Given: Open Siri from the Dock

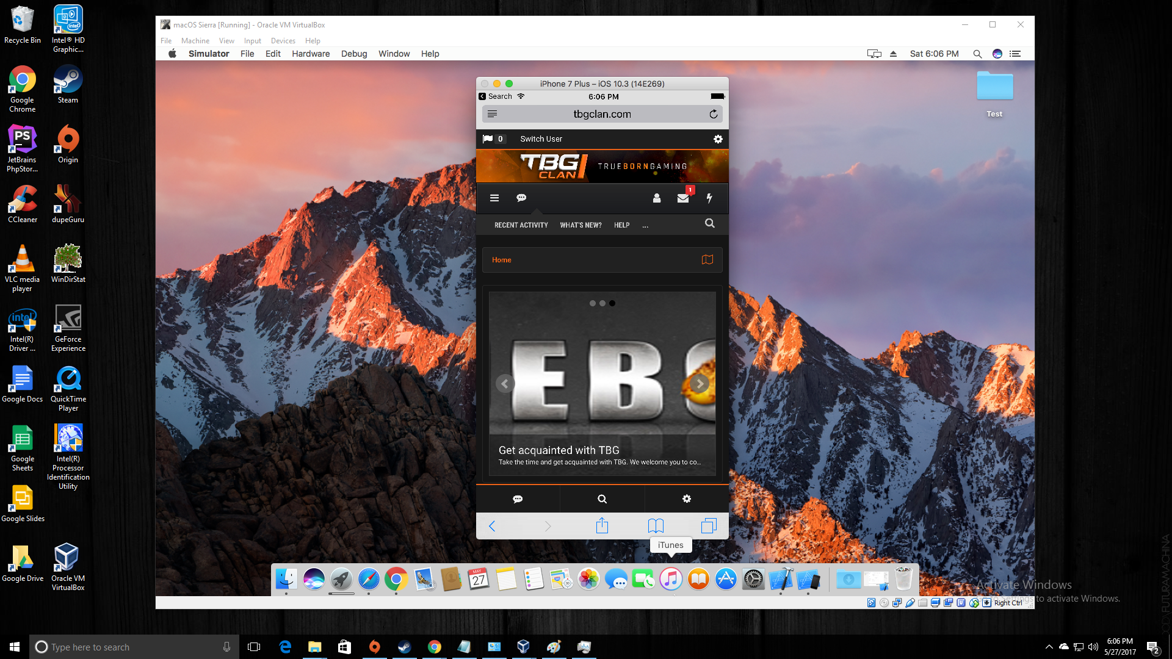Looking at the screenshot, I should [314, 579].
